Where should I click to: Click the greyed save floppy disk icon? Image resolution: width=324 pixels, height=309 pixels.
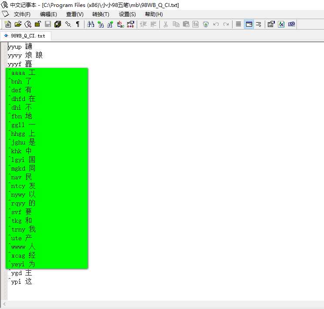[x=48, y=24]
